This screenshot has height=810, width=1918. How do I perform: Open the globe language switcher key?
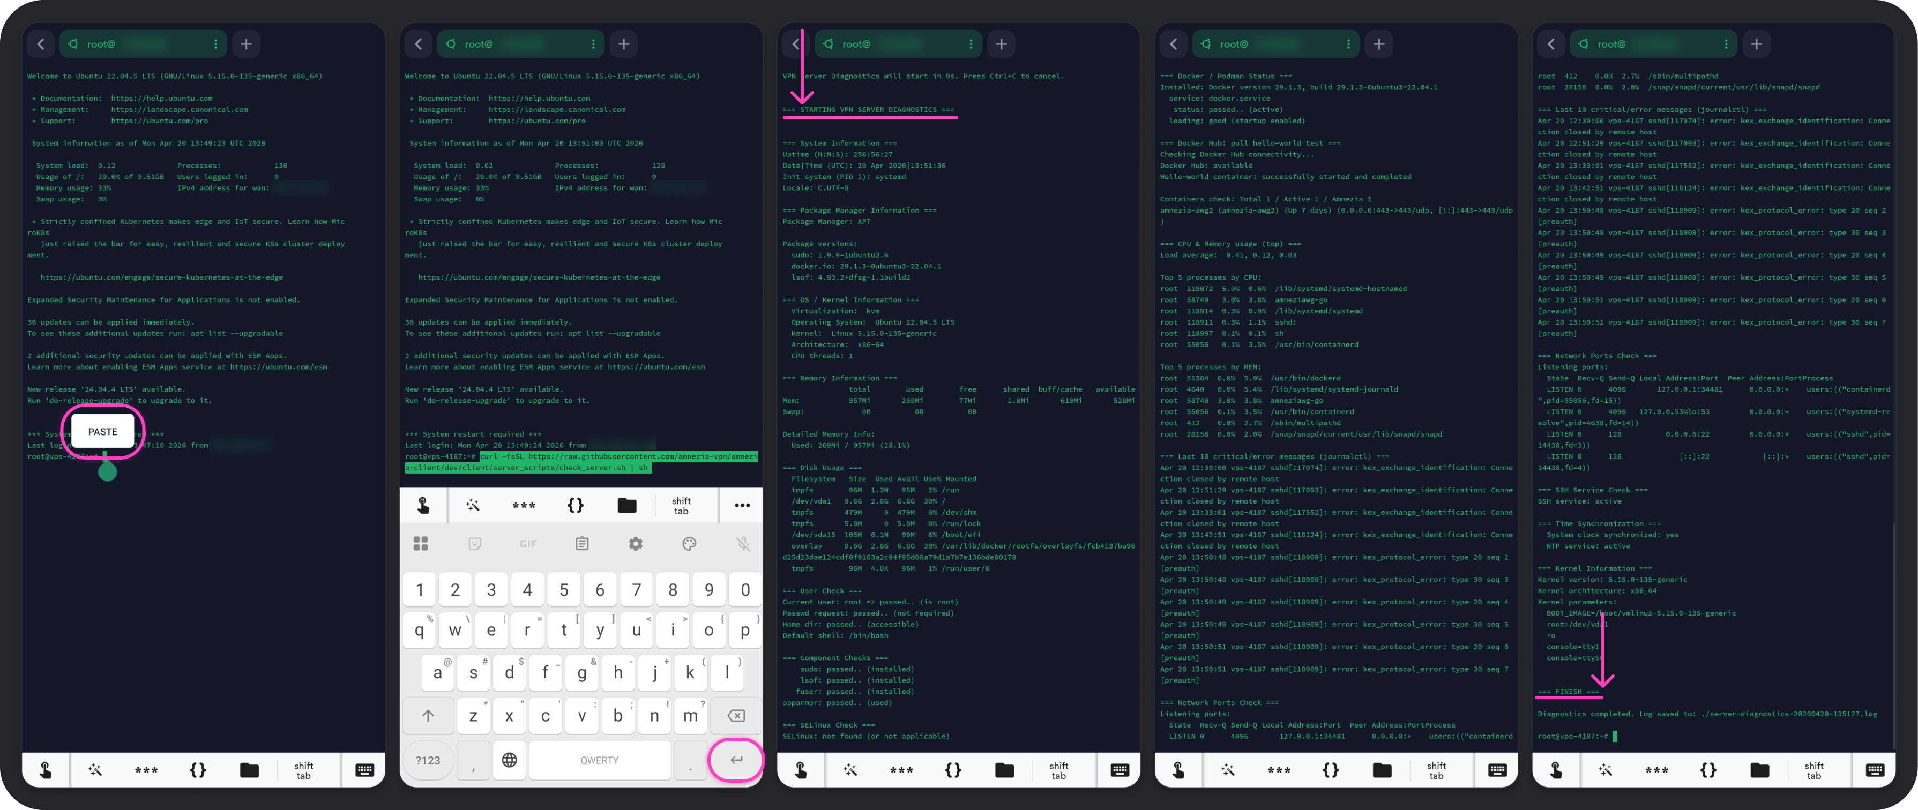coord(509,760)
